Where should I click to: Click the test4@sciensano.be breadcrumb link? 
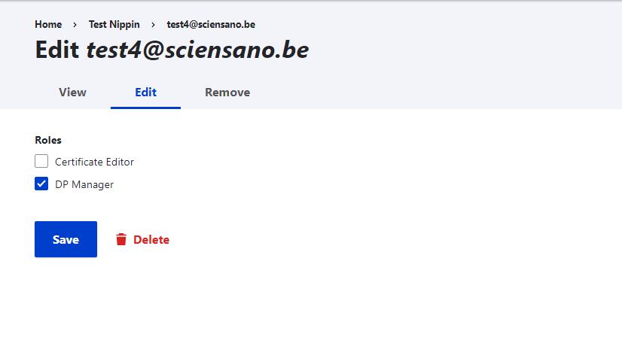[211, 25]
